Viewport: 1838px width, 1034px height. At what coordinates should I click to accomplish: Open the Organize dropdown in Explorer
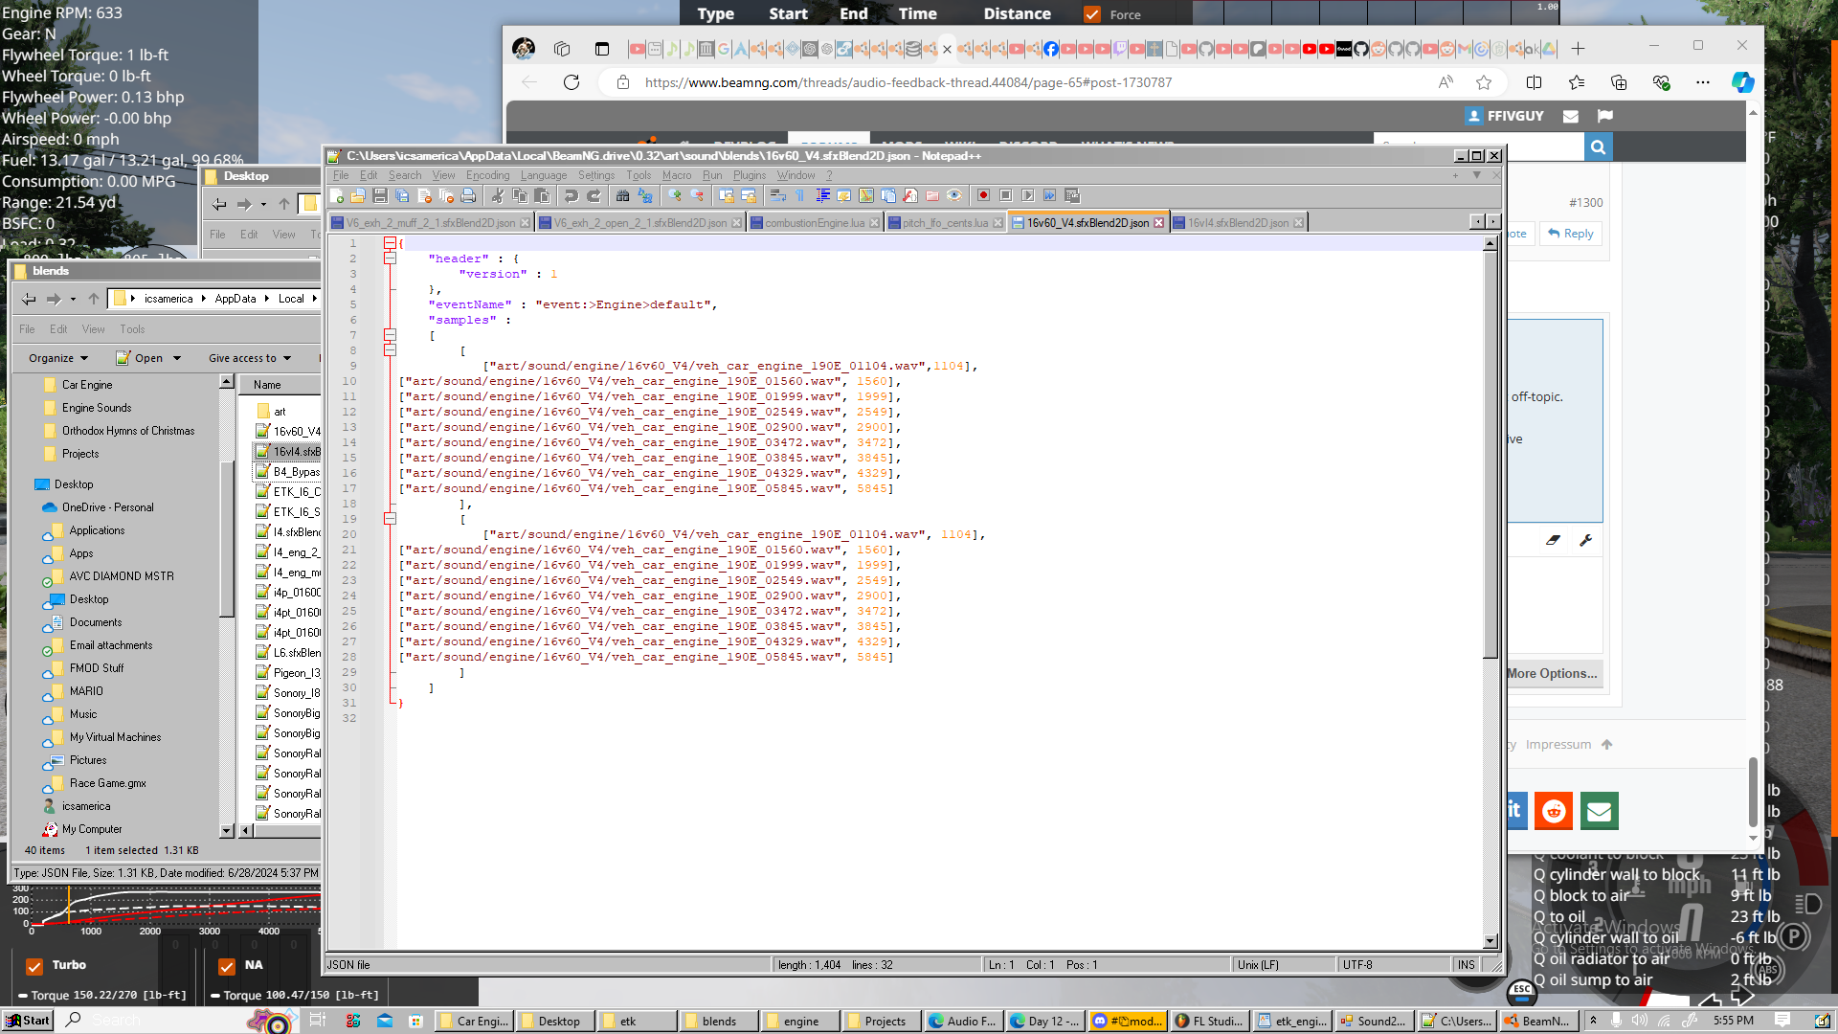tap(58, 358)
